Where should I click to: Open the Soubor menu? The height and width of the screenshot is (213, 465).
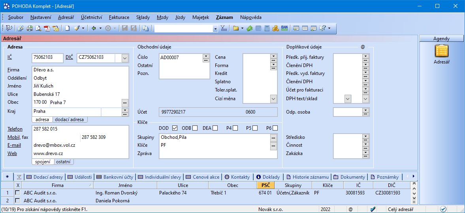tap(16, 17)
